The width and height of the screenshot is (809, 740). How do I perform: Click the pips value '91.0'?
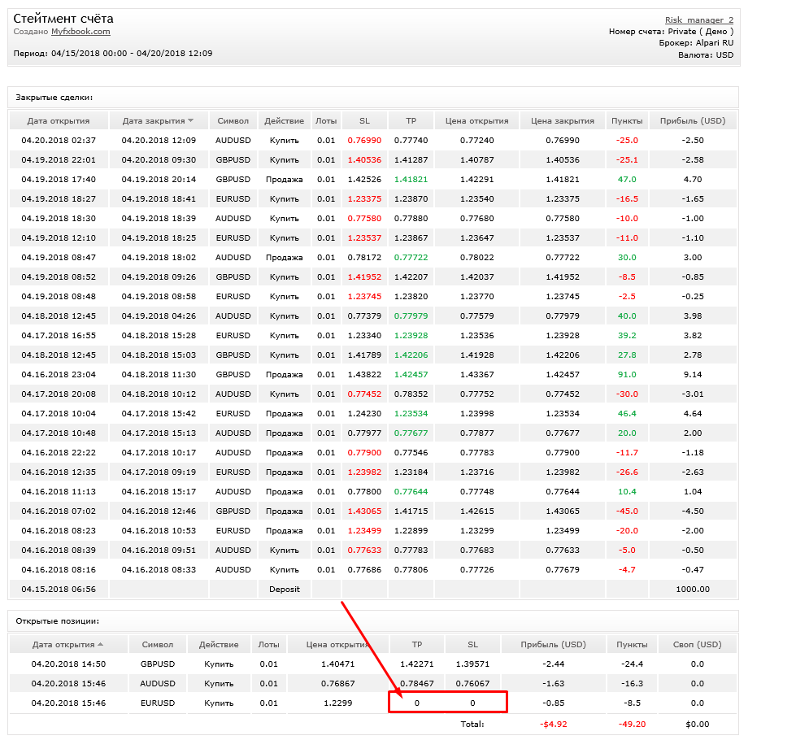click(627, 375)
